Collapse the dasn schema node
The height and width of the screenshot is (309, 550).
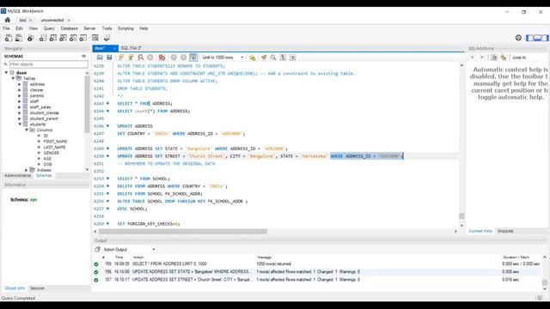[x=6, y=72]
